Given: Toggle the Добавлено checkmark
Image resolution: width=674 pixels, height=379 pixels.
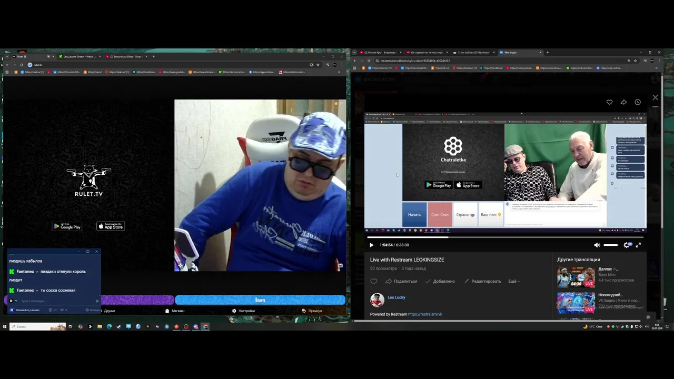Looking at the screenshot, I should [440, 281].
